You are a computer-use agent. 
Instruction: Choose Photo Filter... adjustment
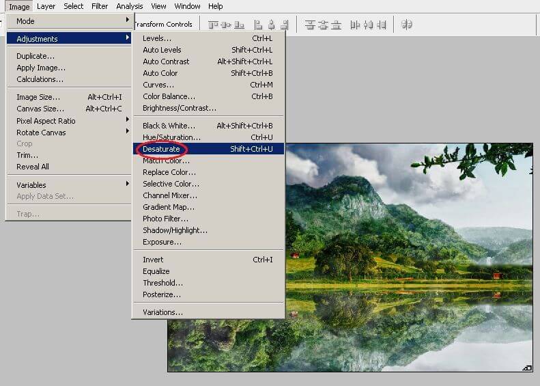pos(209,219)
